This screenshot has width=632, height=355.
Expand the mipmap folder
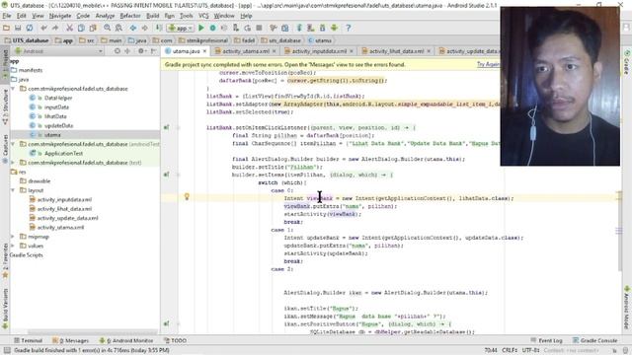(13, 237)
